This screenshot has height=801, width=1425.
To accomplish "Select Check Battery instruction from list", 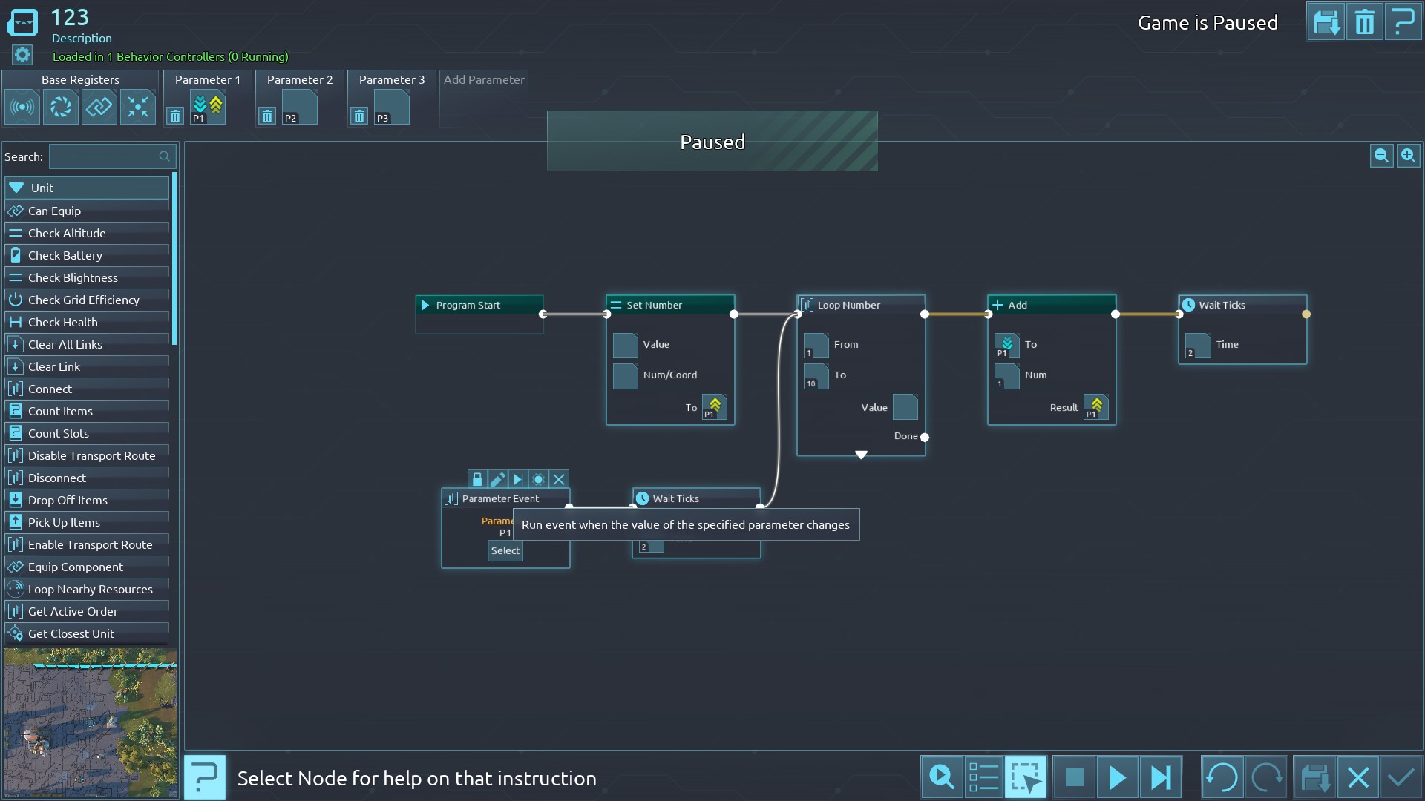I will (x=65, y=255).
